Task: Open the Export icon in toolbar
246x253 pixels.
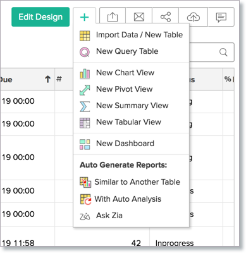Action: (x=113, y=17)
